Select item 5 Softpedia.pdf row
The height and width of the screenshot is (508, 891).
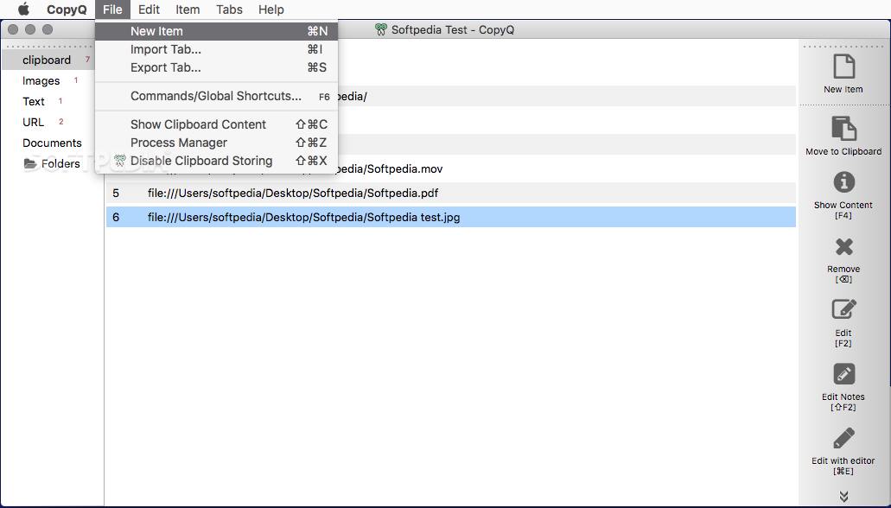450,193
